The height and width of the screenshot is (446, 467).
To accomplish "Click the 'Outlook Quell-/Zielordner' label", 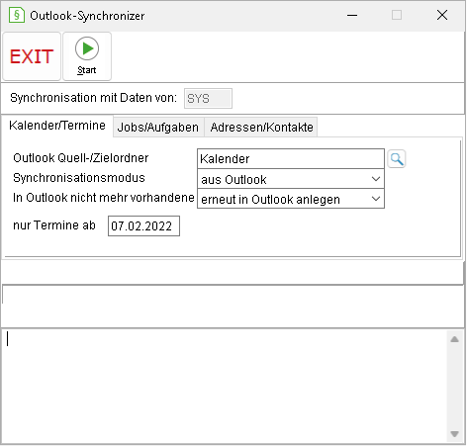I will [81, 158].
